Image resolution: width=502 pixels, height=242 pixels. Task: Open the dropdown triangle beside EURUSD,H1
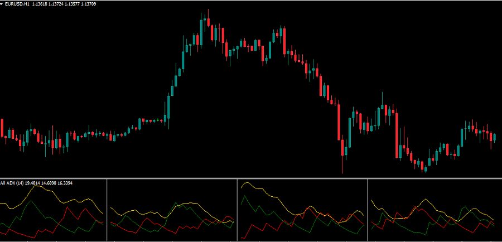pos(2,4)
